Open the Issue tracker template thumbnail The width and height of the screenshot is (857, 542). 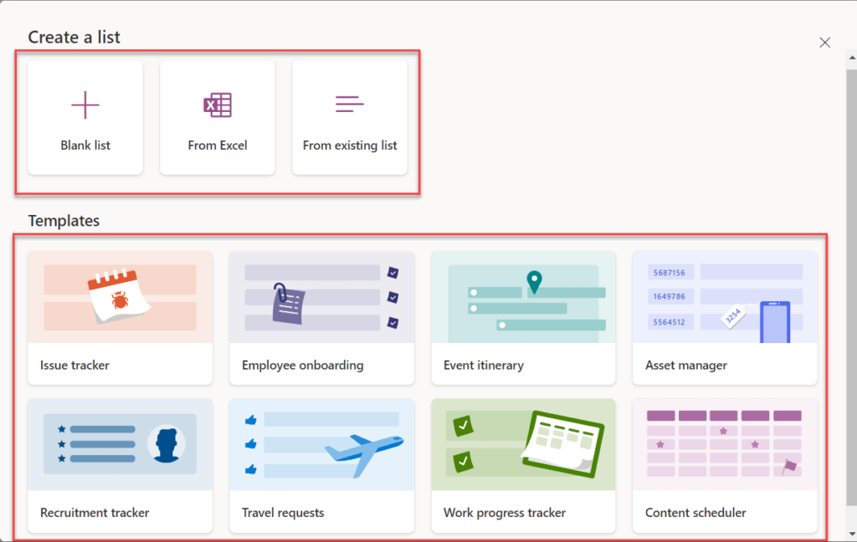(x=121, y=297)
